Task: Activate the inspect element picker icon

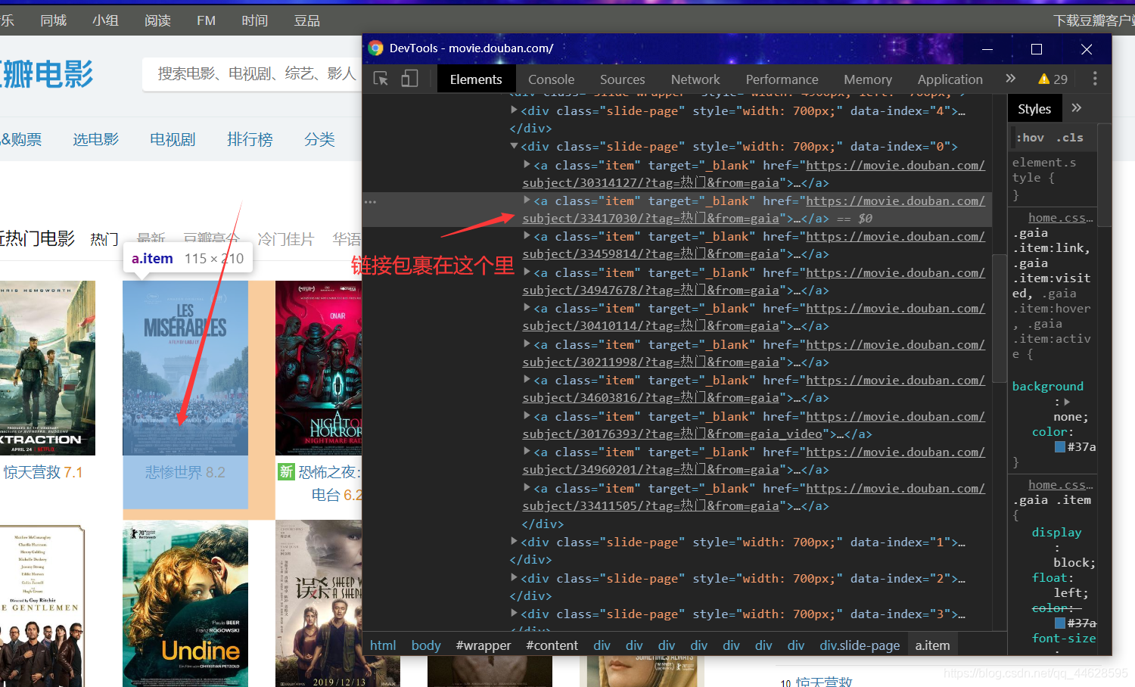Action: (x=381, y=79)
